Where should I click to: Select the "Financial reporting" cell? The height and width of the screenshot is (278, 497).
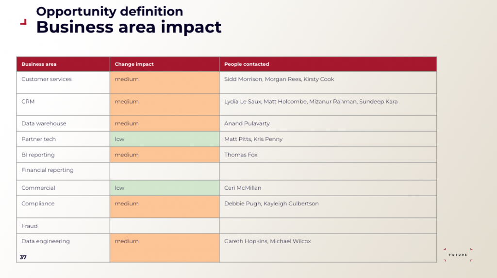pyautogui.click(x=48, y=170)
